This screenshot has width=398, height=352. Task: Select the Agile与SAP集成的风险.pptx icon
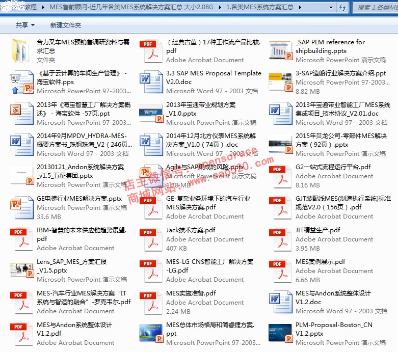point(151,176)
